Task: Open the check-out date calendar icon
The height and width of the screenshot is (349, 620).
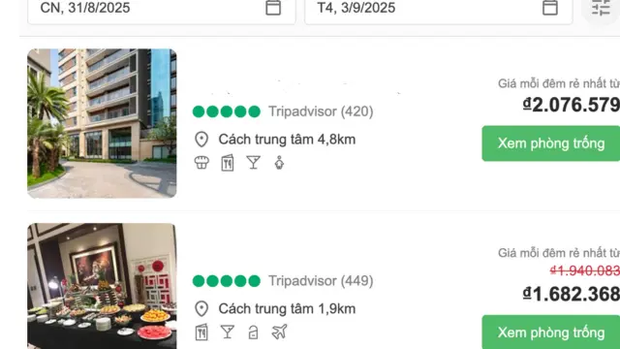Action: (550, 8)
